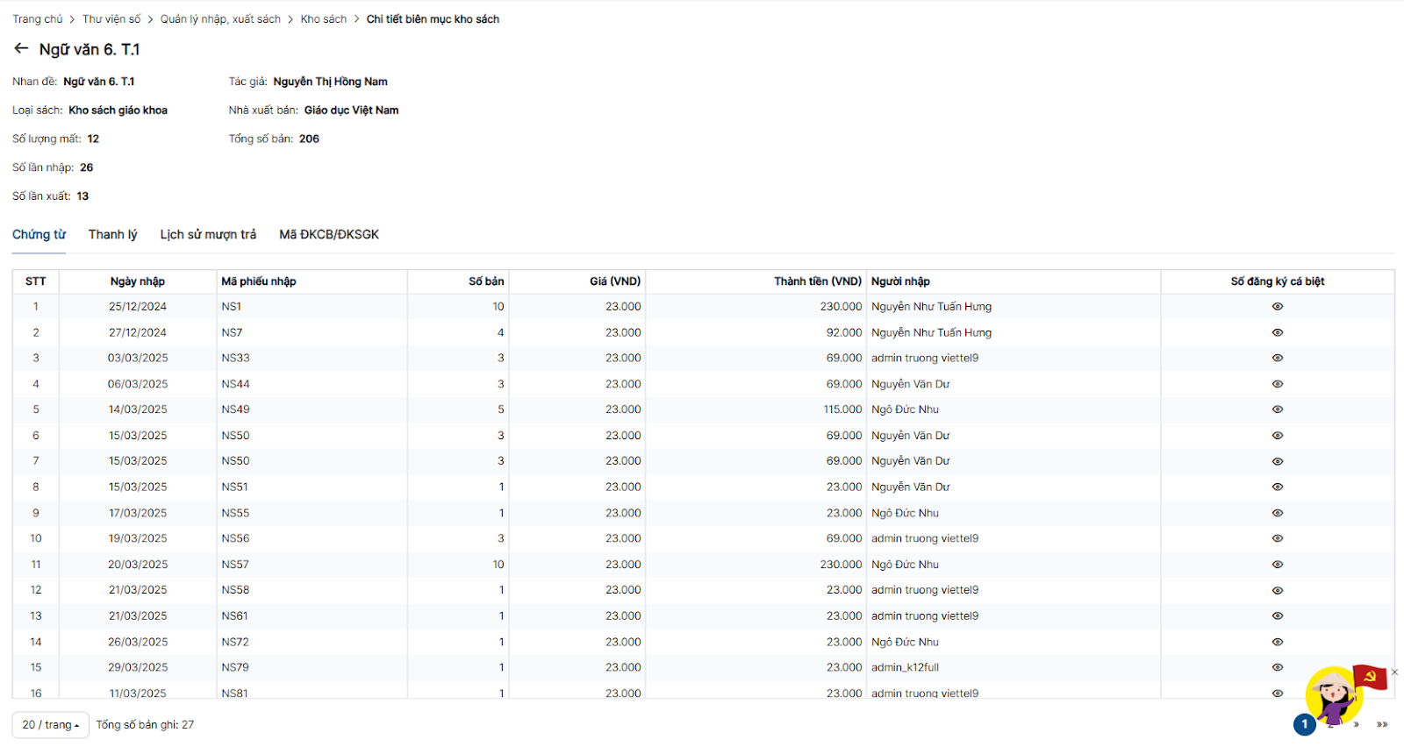Close the floating mascot widget
Screen dimensions: 1404x747
[x=1394, y=672]
